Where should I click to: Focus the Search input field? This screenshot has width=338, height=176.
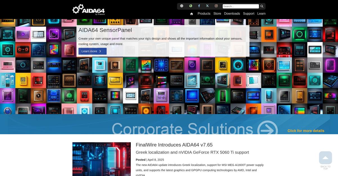click(241, 6)
